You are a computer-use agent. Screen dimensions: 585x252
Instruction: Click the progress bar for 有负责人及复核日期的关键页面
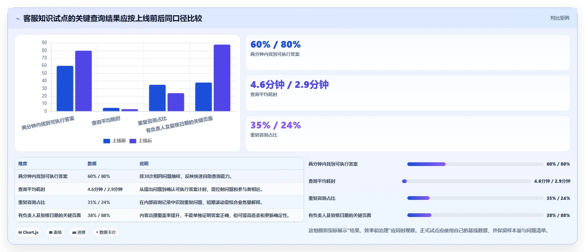tap(475, 216)
